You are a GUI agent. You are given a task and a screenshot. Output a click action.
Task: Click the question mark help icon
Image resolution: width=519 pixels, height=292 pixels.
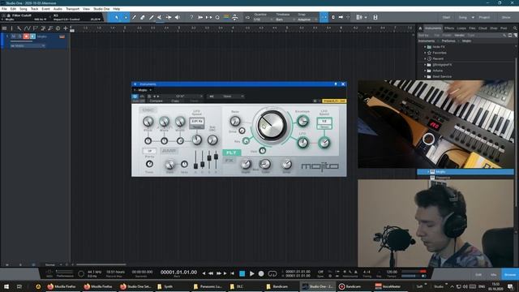pos(191,17)
